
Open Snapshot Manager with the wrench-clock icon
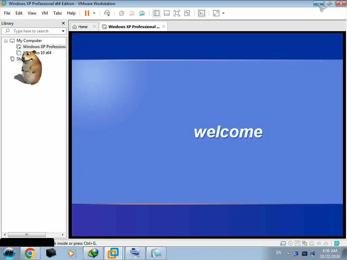[142, 13]
